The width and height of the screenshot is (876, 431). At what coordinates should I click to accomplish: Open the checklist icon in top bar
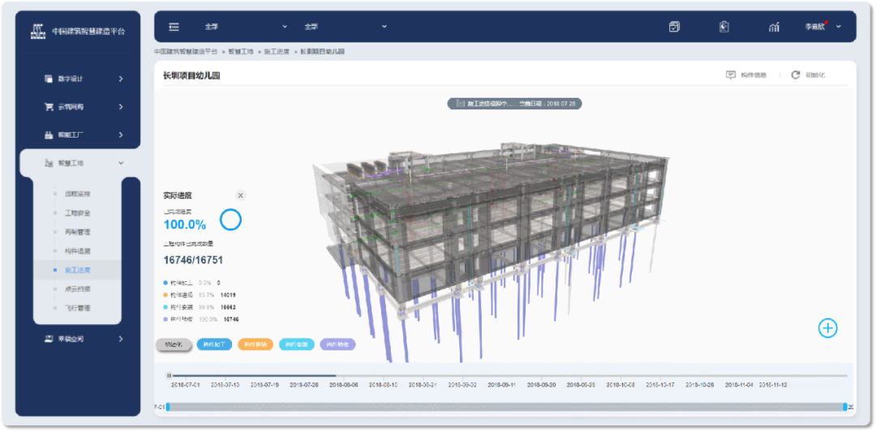pyautogui.click(x=674, y=27)
